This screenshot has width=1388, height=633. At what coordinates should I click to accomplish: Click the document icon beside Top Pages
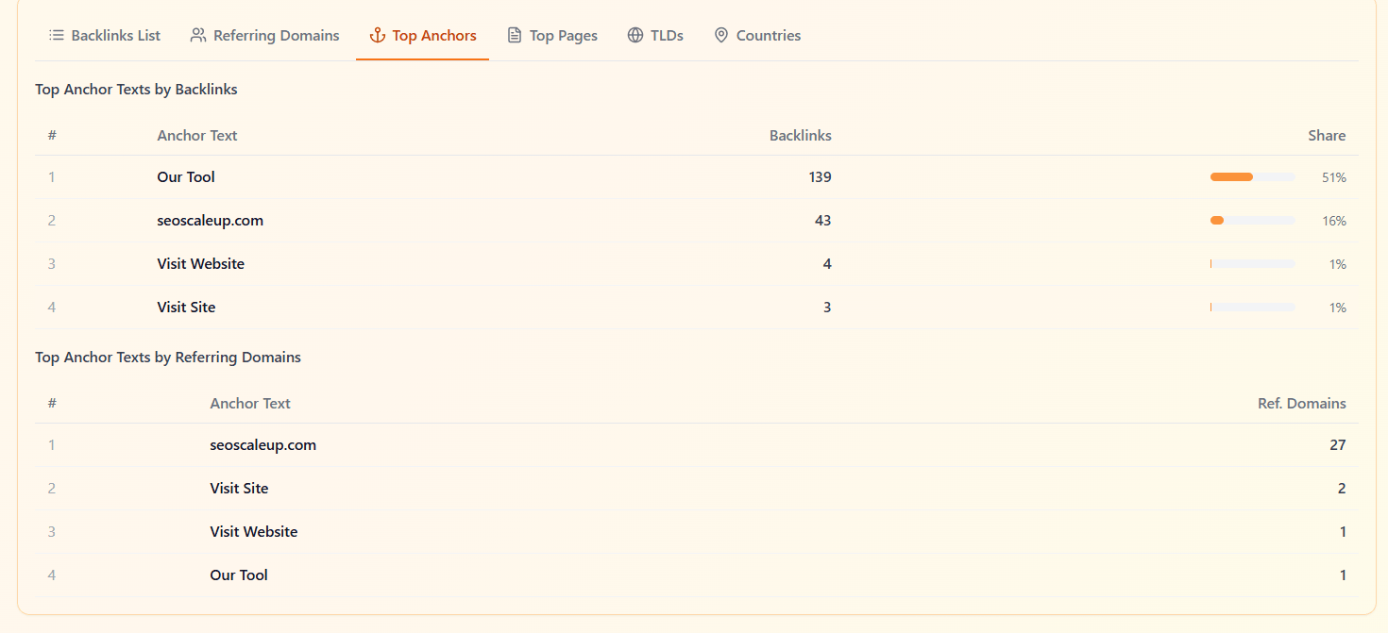click(x=514, y=35)
